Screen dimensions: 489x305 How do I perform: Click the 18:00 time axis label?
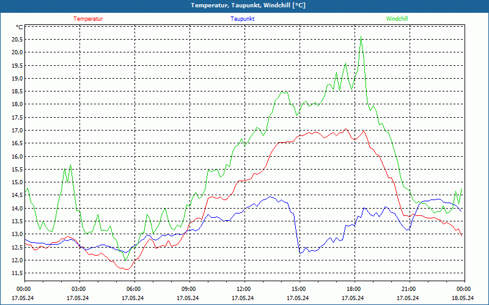click(x=353, y=289)
